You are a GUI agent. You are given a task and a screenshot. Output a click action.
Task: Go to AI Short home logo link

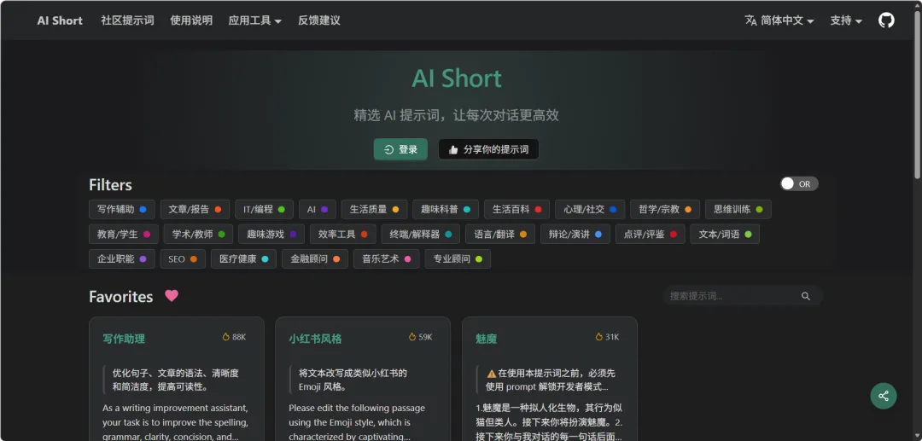pyautogui.click(x=60, y=20)
